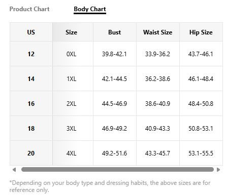Click the Waist Size column header
The width and height of the screenshot is (226, 195).
pos(158,32)
